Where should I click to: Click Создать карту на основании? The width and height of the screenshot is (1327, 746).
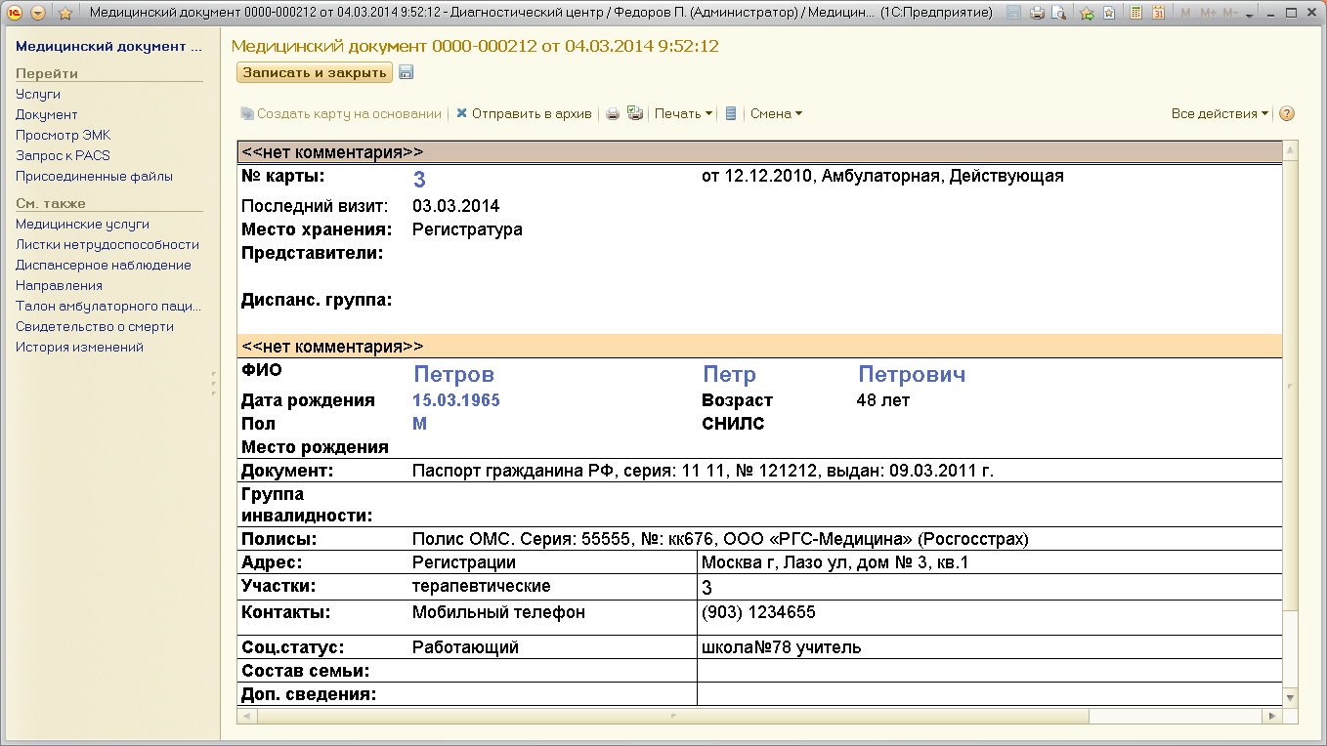click(x=341, y=114)
